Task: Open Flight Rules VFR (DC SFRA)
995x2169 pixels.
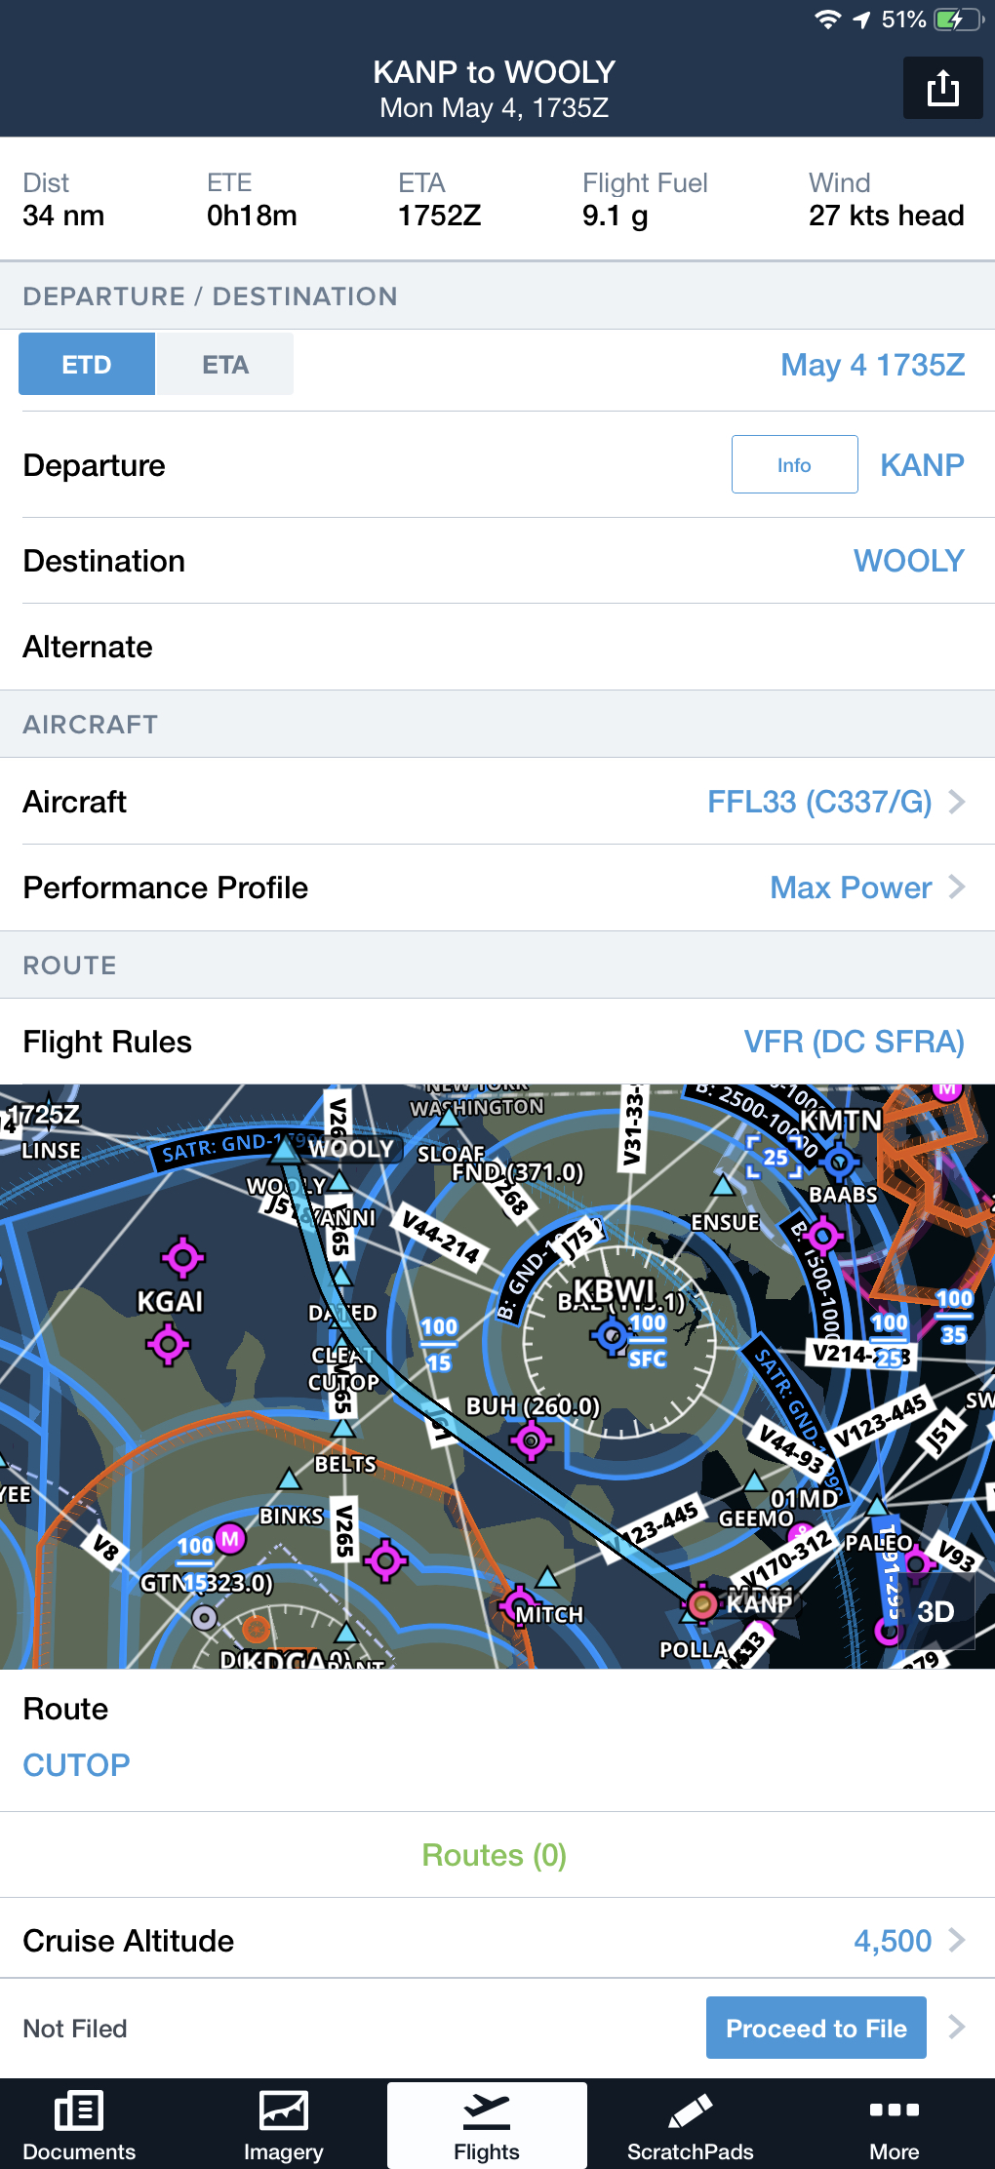Action: tap(854, 1042)
